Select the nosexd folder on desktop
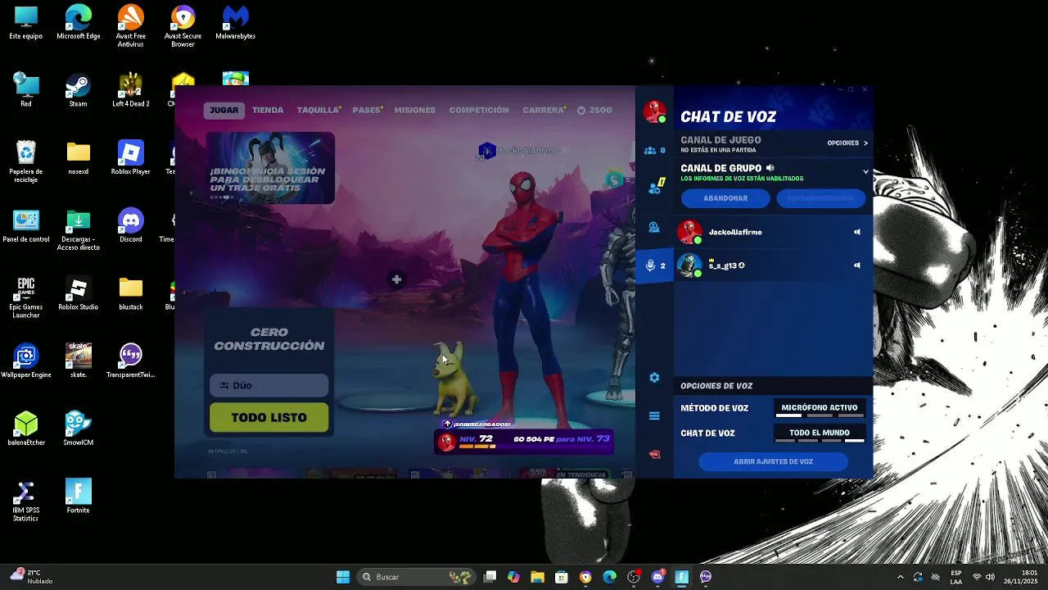The image size is (1048, 590). click(x=79, y=157)
